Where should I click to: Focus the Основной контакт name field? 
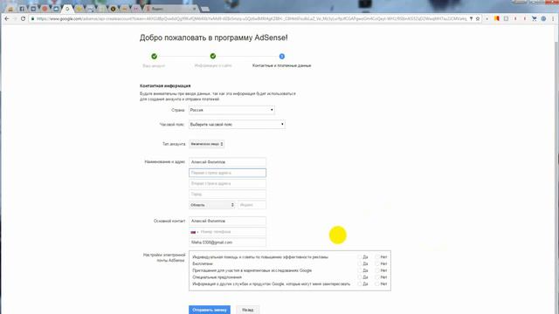tap(227, 221)
